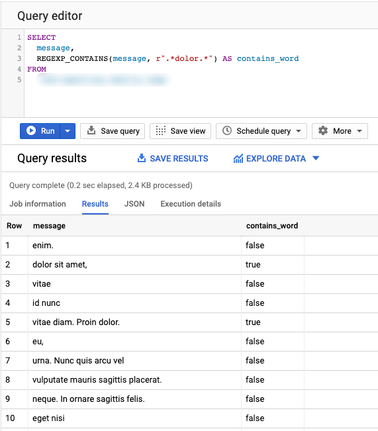
Task: Expand the More options dropdown arrow
Action: point(359,131)
